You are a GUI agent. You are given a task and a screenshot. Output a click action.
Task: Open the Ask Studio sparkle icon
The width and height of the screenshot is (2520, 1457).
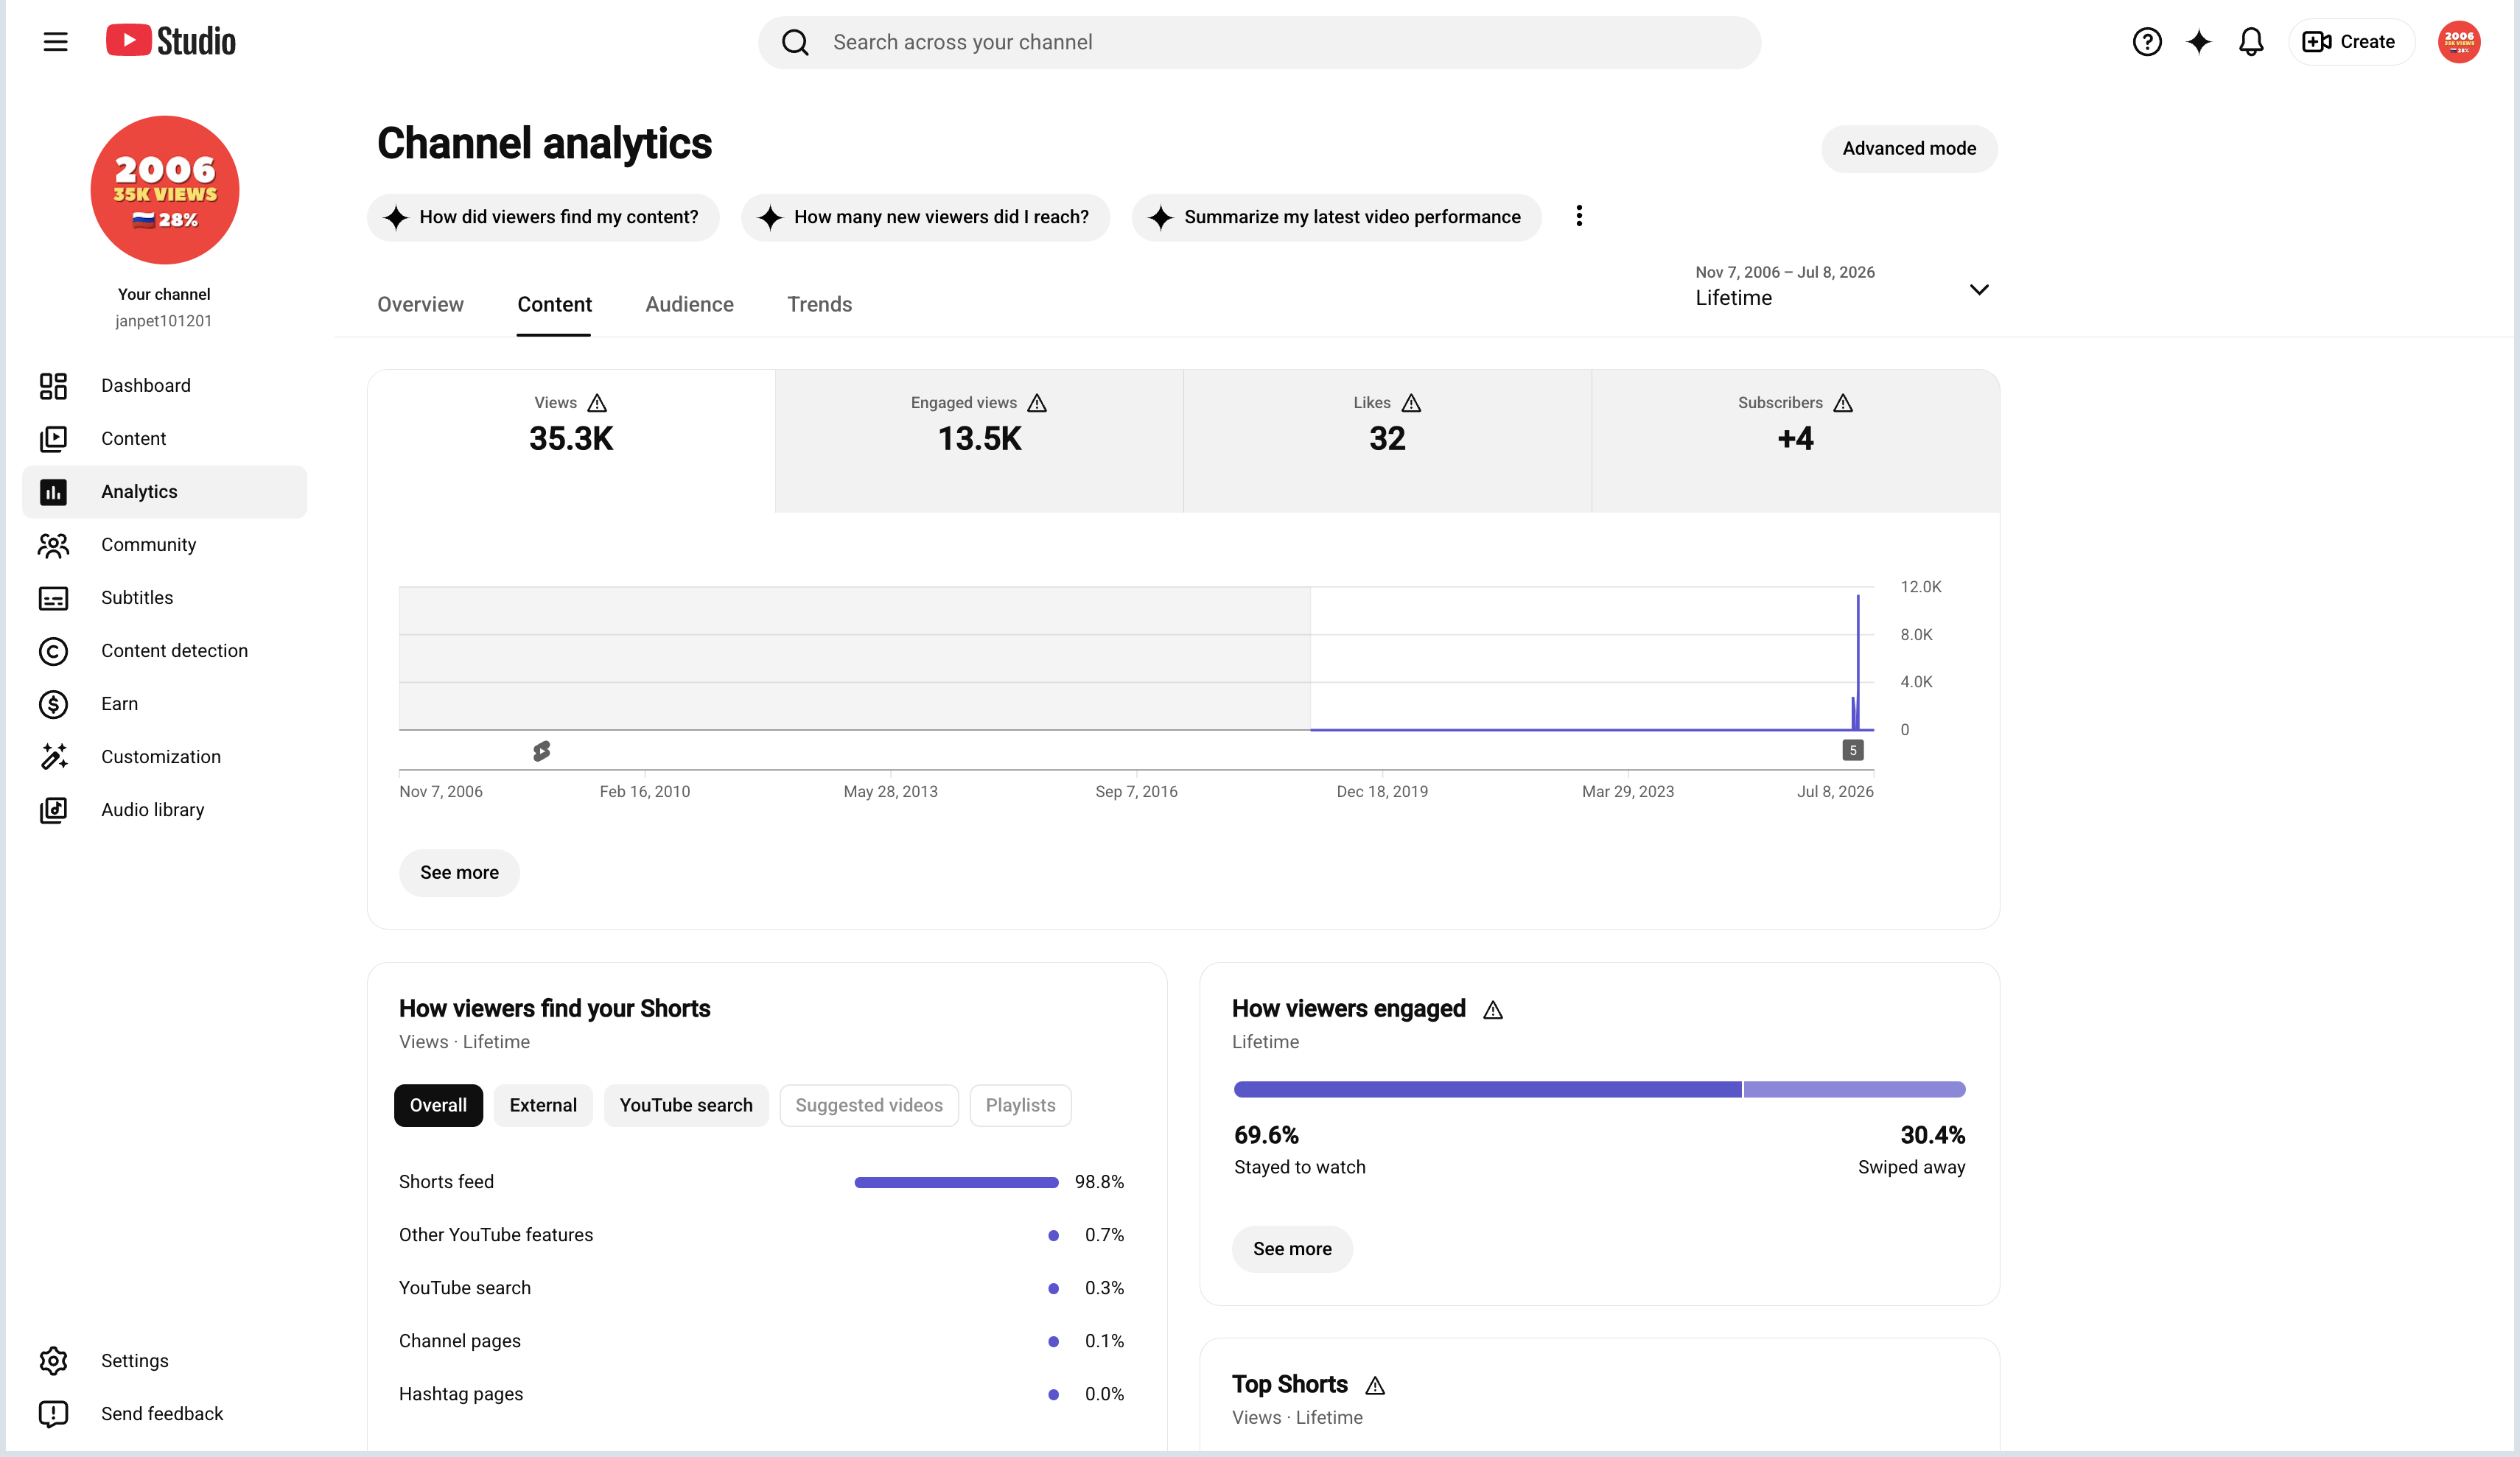tap(2198, 42)
